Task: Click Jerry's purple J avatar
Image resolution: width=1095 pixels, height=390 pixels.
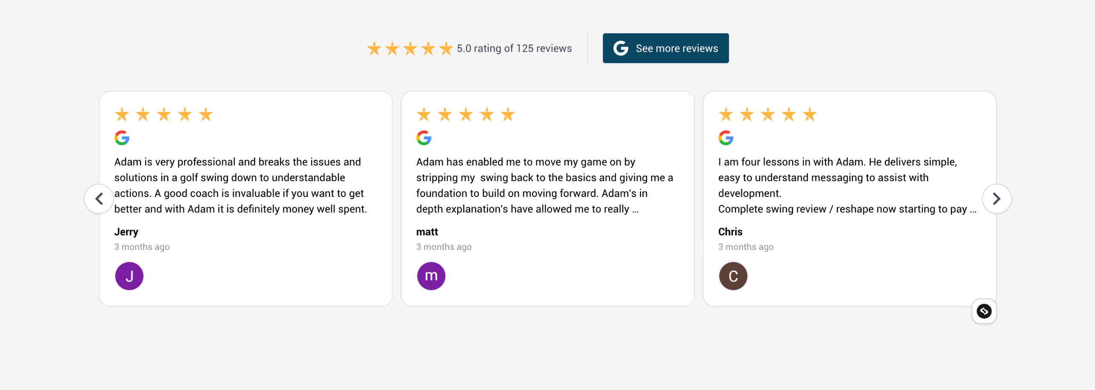Action: pos(129,276)
